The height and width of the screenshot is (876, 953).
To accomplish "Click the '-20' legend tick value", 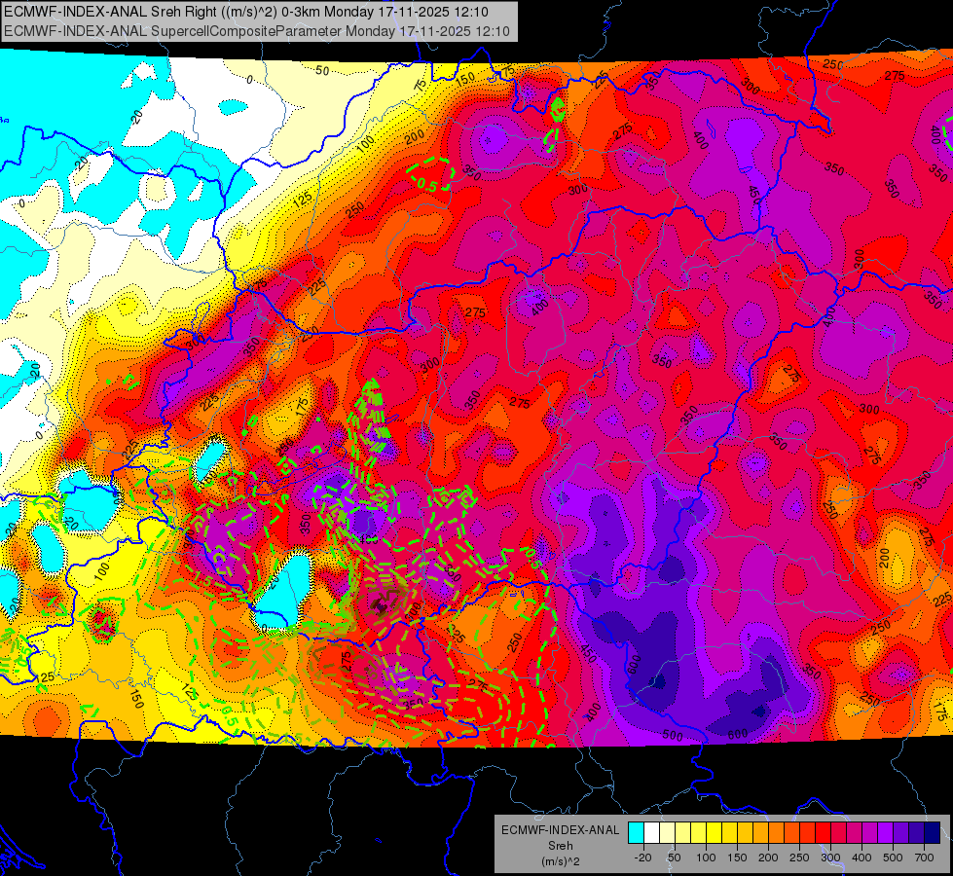I will click(643, 858).
